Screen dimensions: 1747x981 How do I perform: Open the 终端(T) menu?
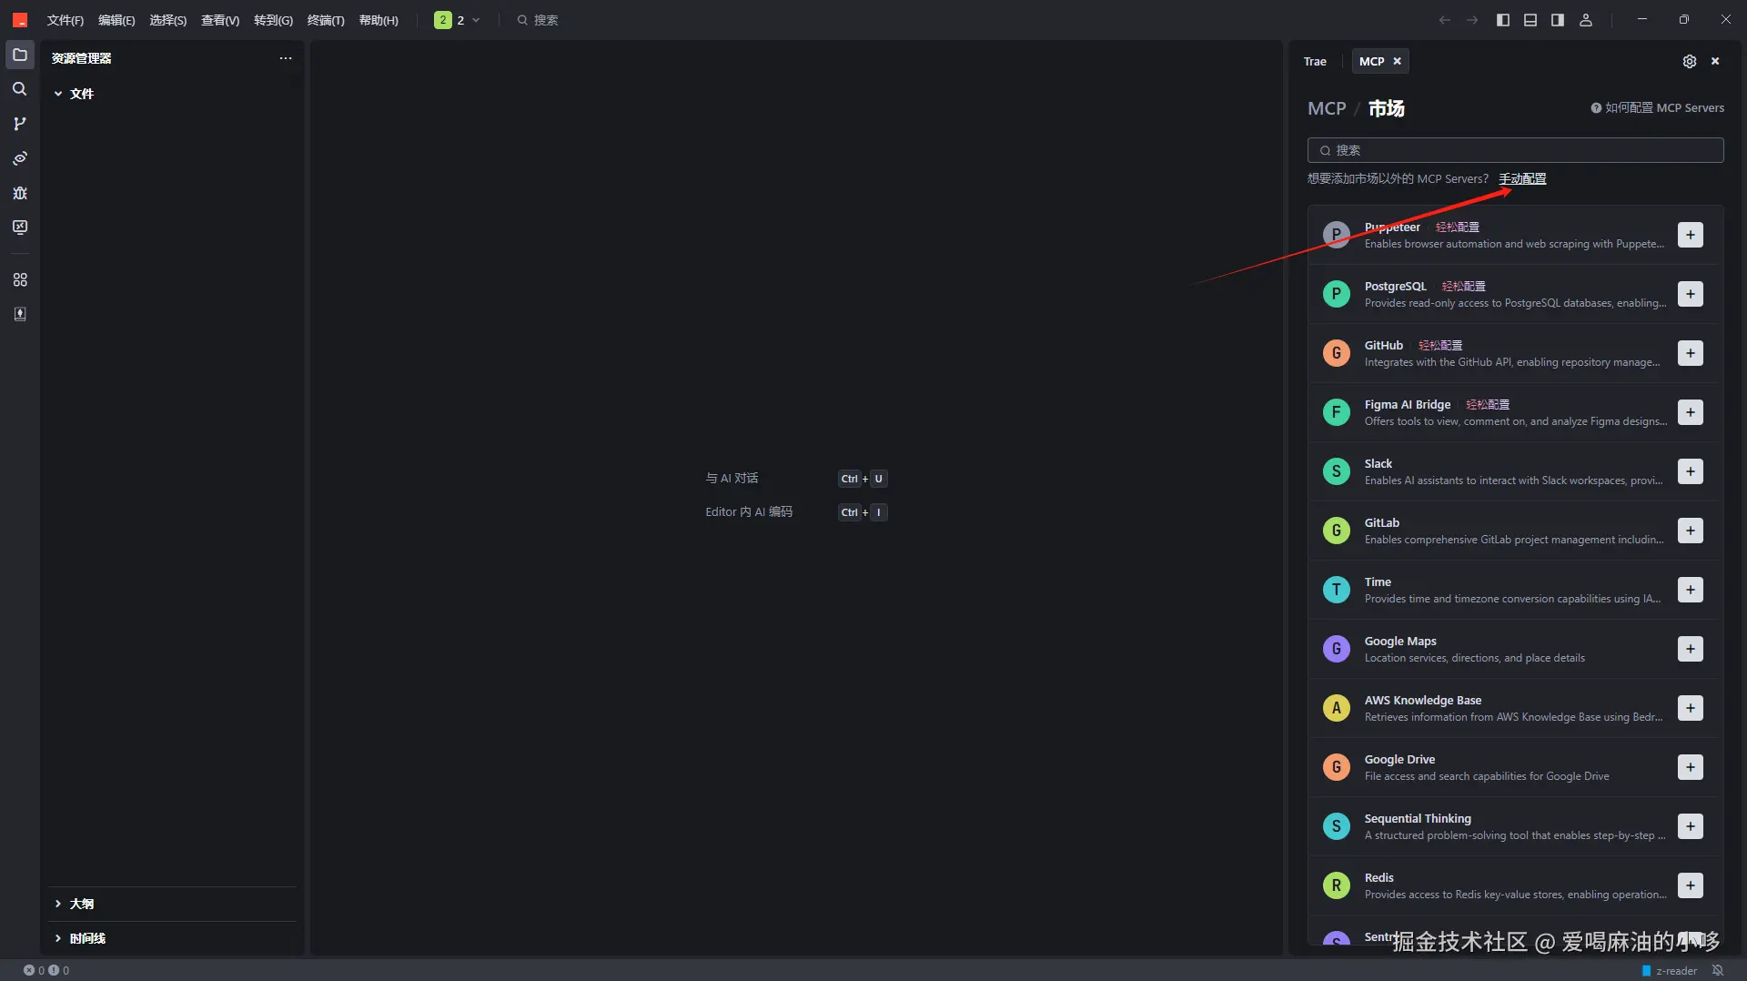326,20
